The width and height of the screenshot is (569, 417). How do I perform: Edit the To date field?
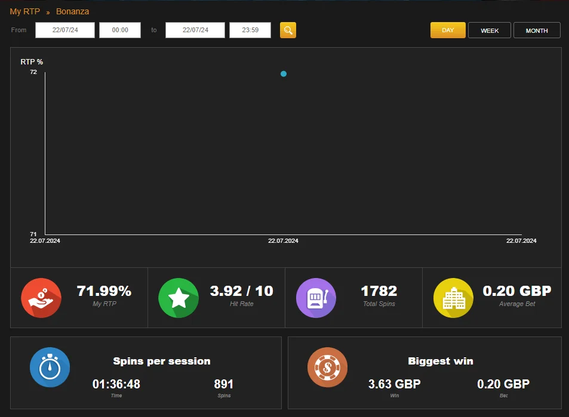pos(195,30)
